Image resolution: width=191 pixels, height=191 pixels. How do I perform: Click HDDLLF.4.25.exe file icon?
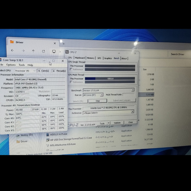48,134
